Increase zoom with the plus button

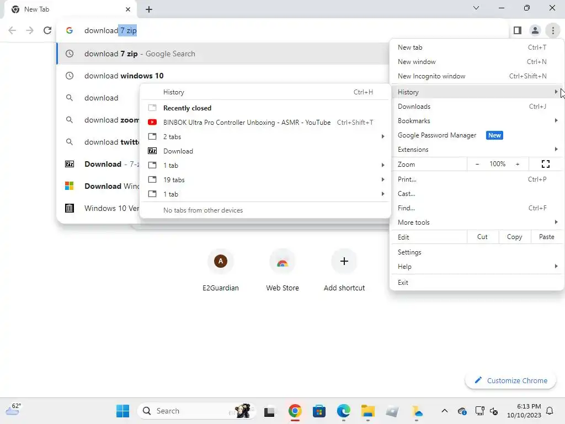518,164
